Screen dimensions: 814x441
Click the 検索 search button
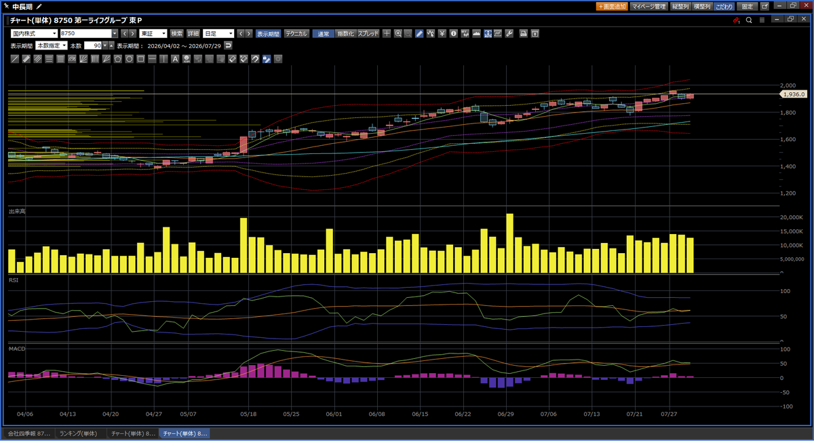tap(177, 33)
